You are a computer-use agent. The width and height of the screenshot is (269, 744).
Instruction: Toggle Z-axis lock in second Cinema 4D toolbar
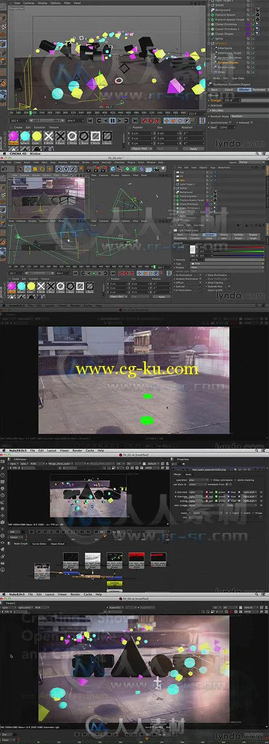tap(73, 169)
